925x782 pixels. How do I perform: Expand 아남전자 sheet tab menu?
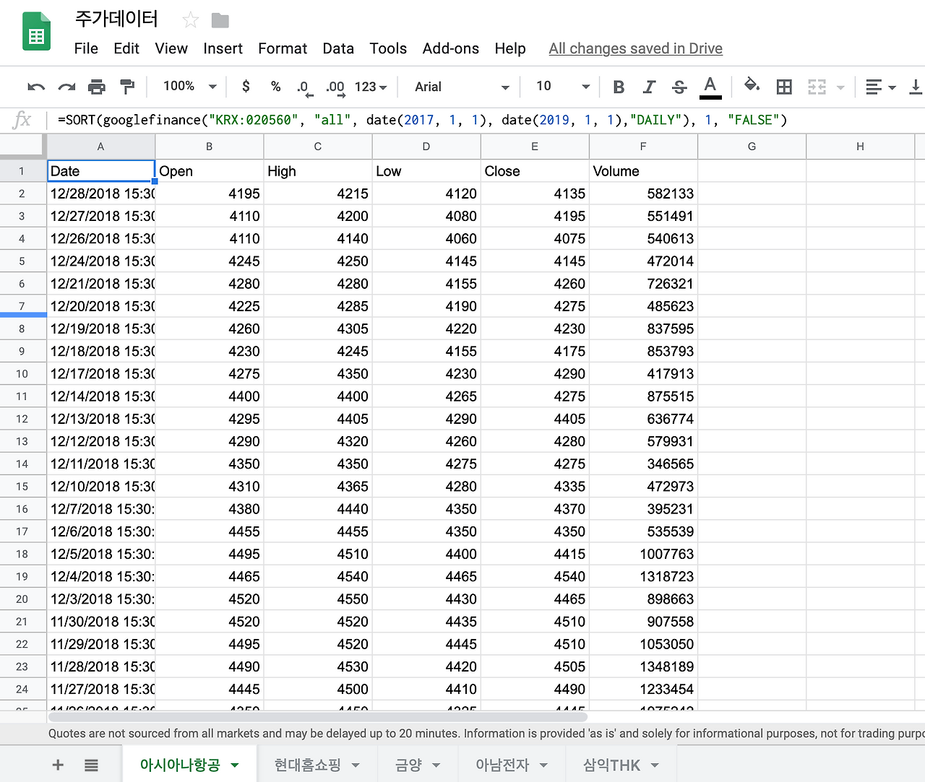pyautogui.click(x=543, y=765)
